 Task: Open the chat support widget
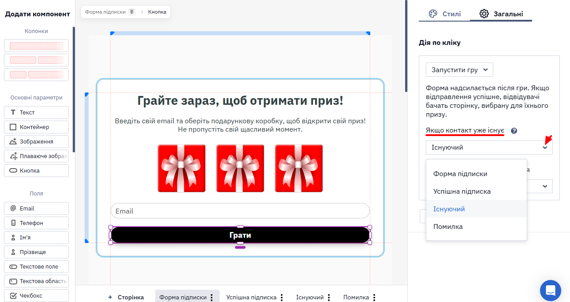click(x=550, y=291)
